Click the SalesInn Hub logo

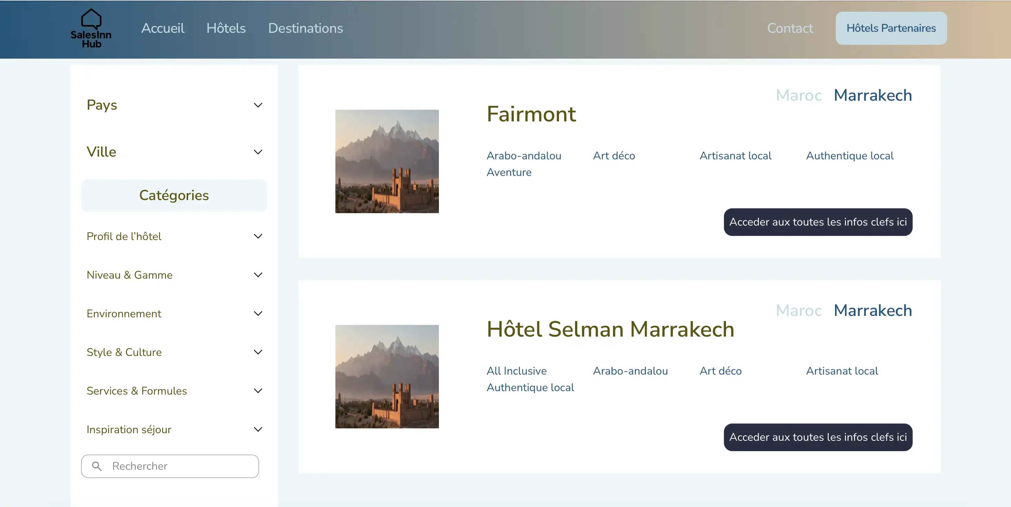coord(91,28)
